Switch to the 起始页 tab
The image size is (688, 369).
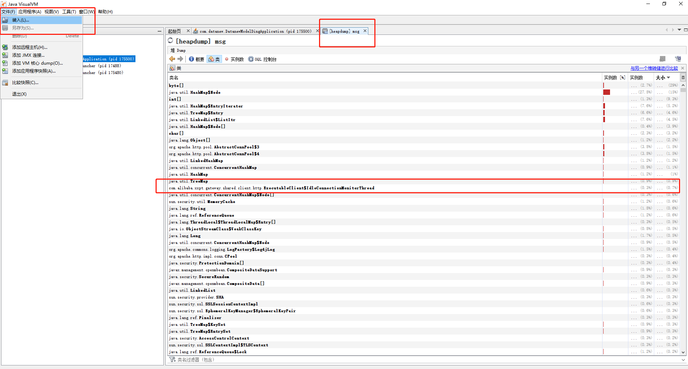pyautogui.click(x=175, y=31)
